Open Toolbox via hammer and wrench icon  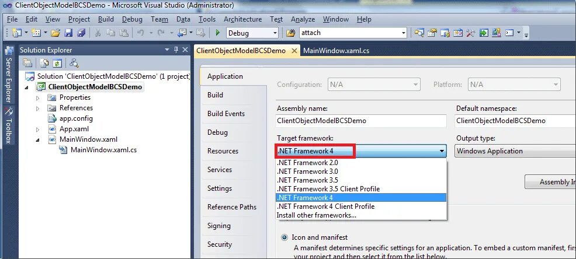(471, 33)
